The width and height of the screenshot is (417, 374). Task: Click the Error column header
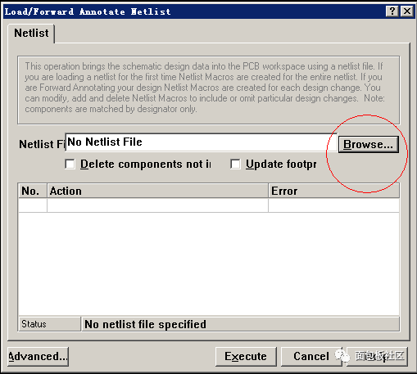[333, 191]
